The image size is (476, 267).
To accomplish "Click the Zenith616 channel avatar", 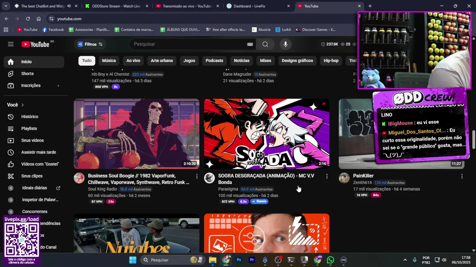I will click(344, 178).
